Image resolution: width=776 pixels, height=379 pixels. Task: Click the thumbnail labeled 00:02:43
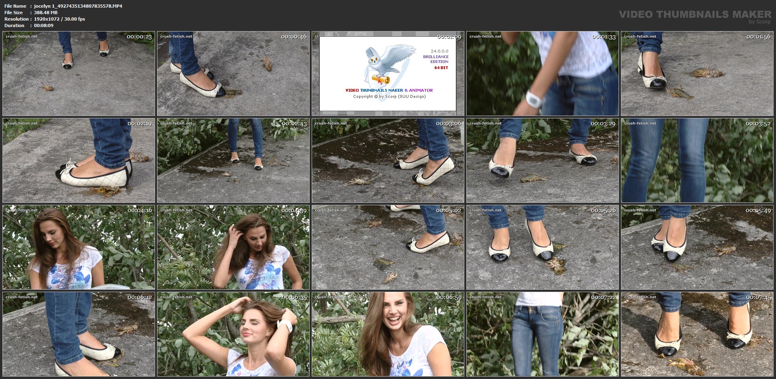tap(233, 160)
